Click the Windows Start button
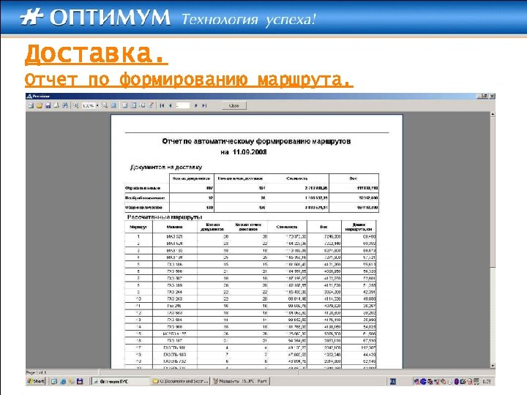Screen dimensions: 527x395 [x=35, y=381]
